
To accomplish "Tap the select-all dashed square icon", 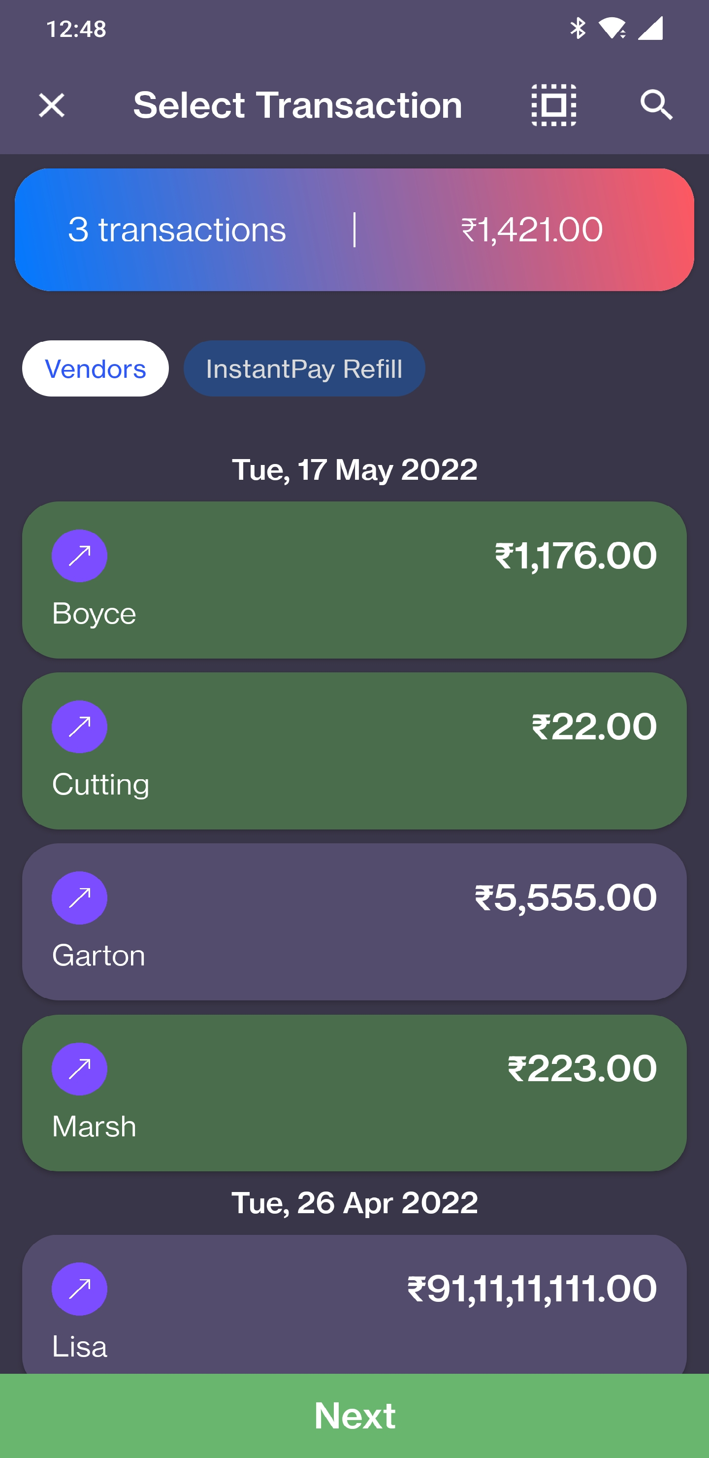I will [x=553, y=105].
